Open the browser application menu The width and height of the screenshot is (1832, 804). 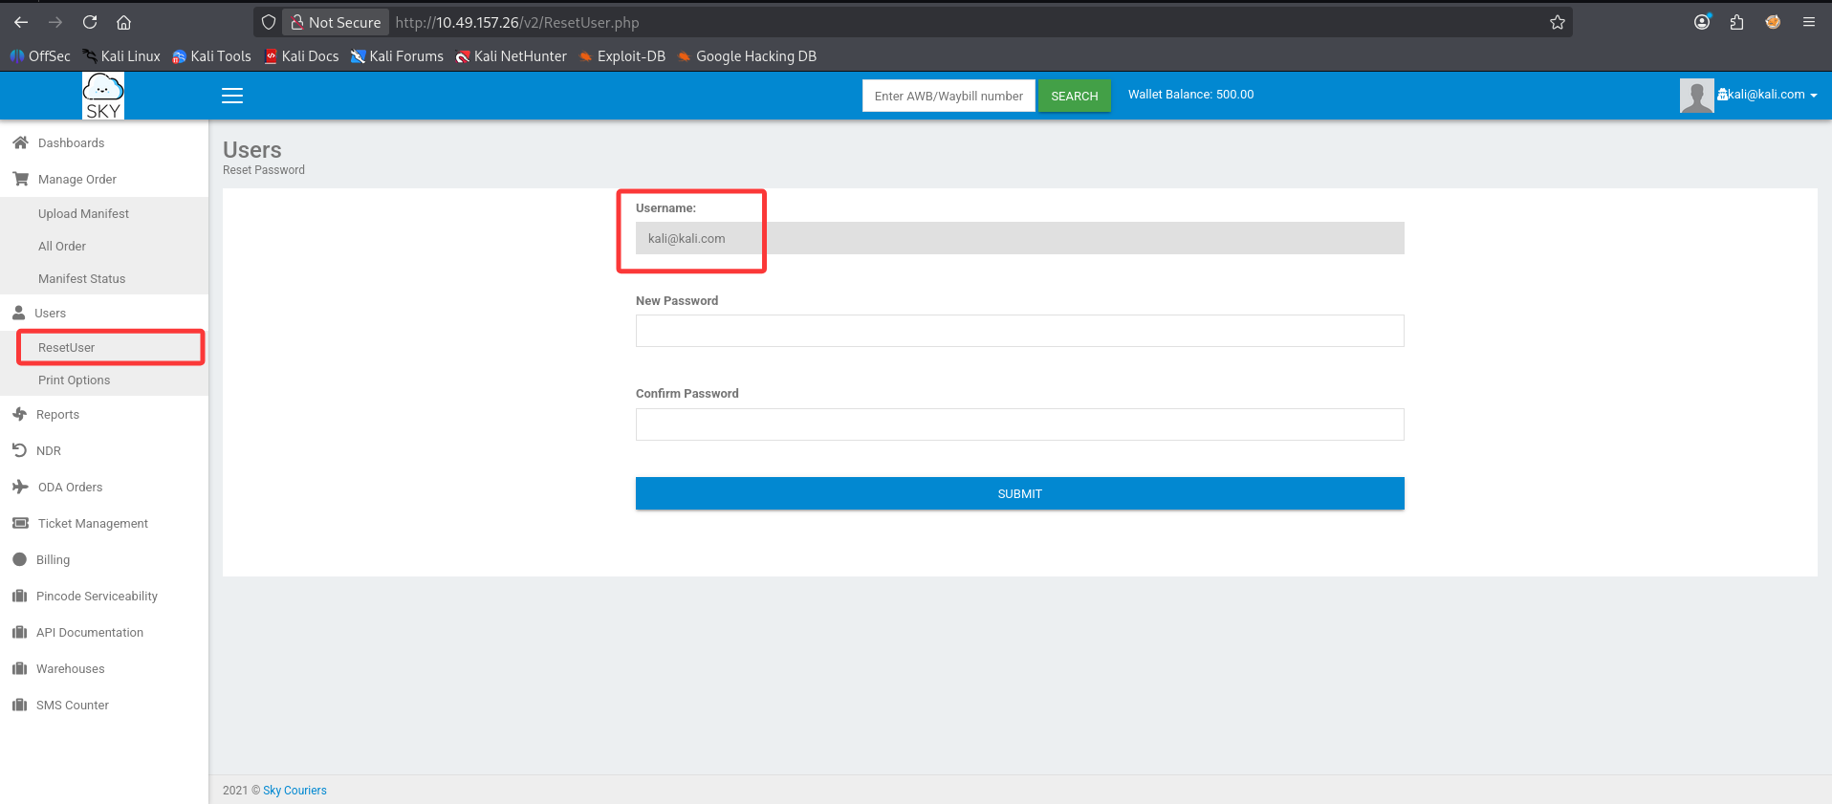tap(1808, 22)
